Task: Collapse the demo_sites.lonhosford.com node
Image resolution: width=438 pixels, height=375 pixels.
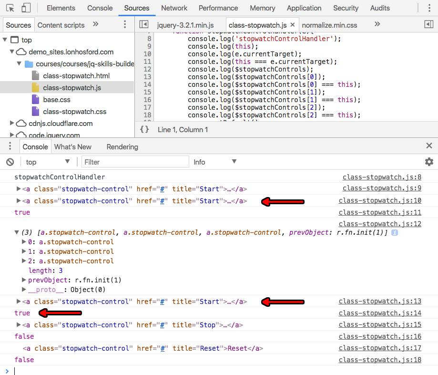Action: [x=12, y=52]
